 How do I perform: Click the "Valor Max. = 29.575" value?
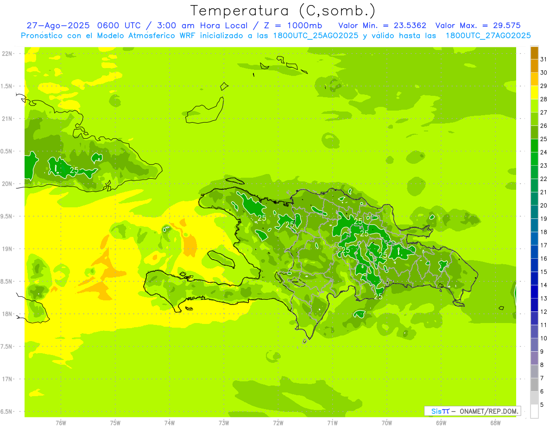[x=478, y=25]
